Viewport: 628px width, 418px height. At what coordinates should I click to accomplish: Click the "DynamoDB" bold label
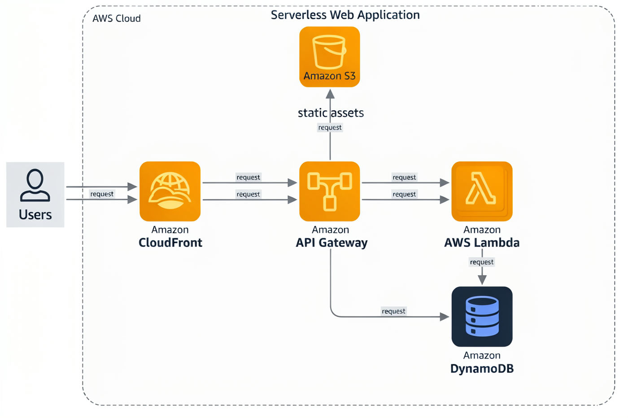coord(482,369)
